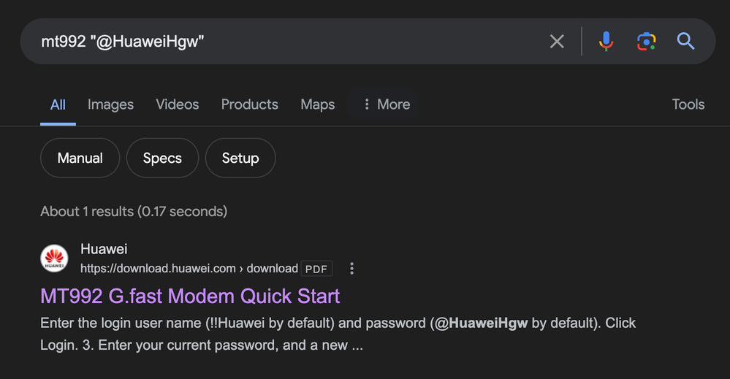
Task: Open the Products tab
Action: click(249, 104)
